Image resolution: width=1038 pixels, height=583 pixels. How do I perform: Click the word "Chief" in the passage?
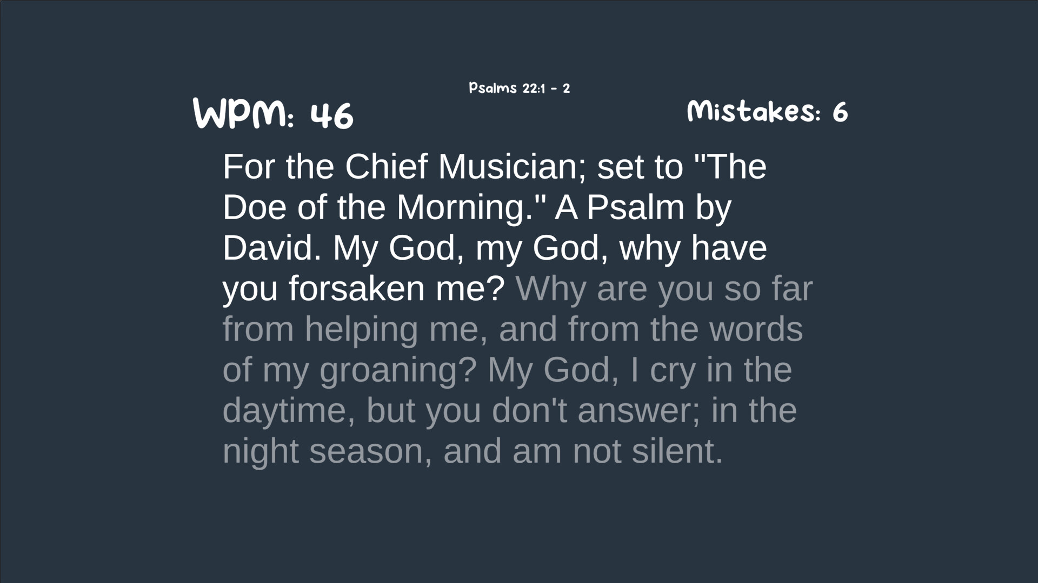point(387,167)
